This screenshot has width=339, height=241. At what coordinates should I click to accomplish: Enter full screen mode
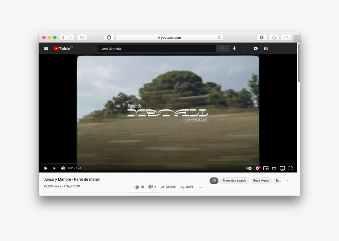click(x=291, y=168)
